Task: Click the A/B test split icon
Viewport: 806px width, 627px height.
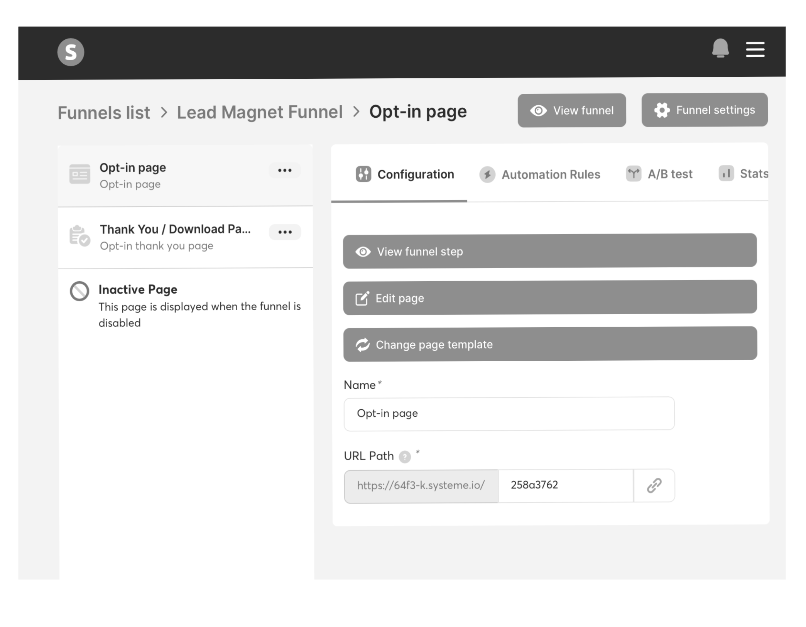Action: 634,174
